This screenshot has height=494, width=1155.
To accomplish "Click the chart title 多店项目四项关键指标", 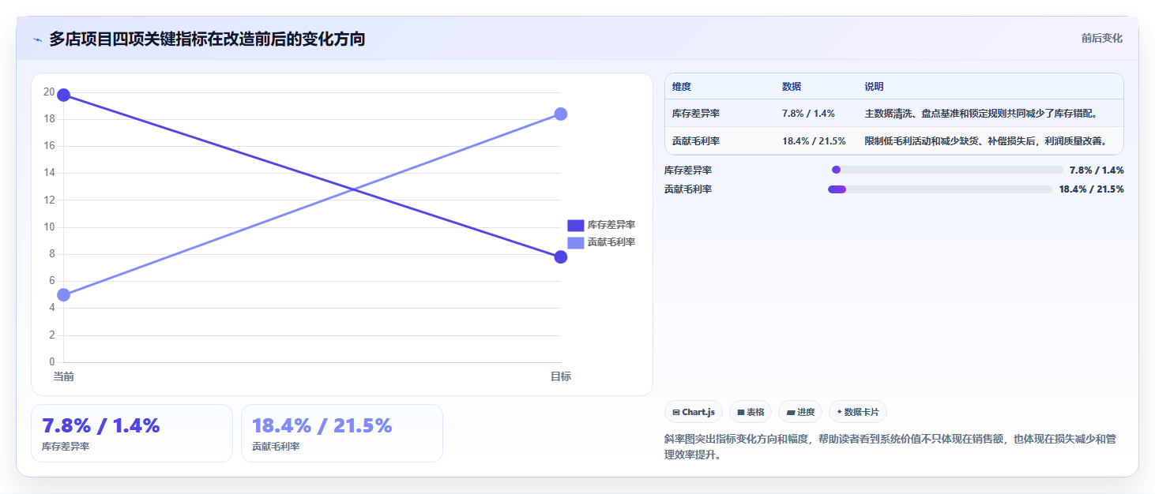I will click(x=207, y=39).
